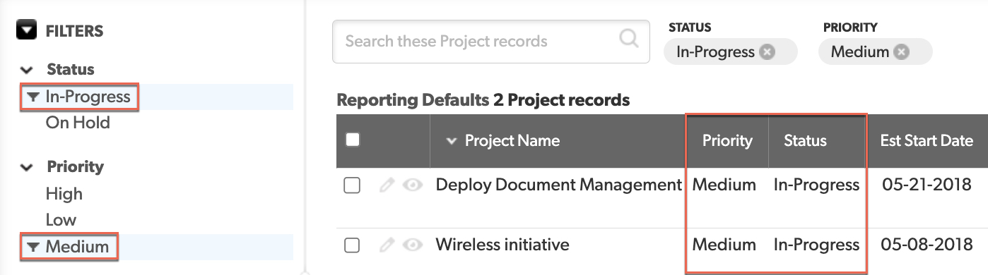This screenshot has height=275, width=988.
Task: Collapse the Priority filter group chevron
Action: (27, 168)
